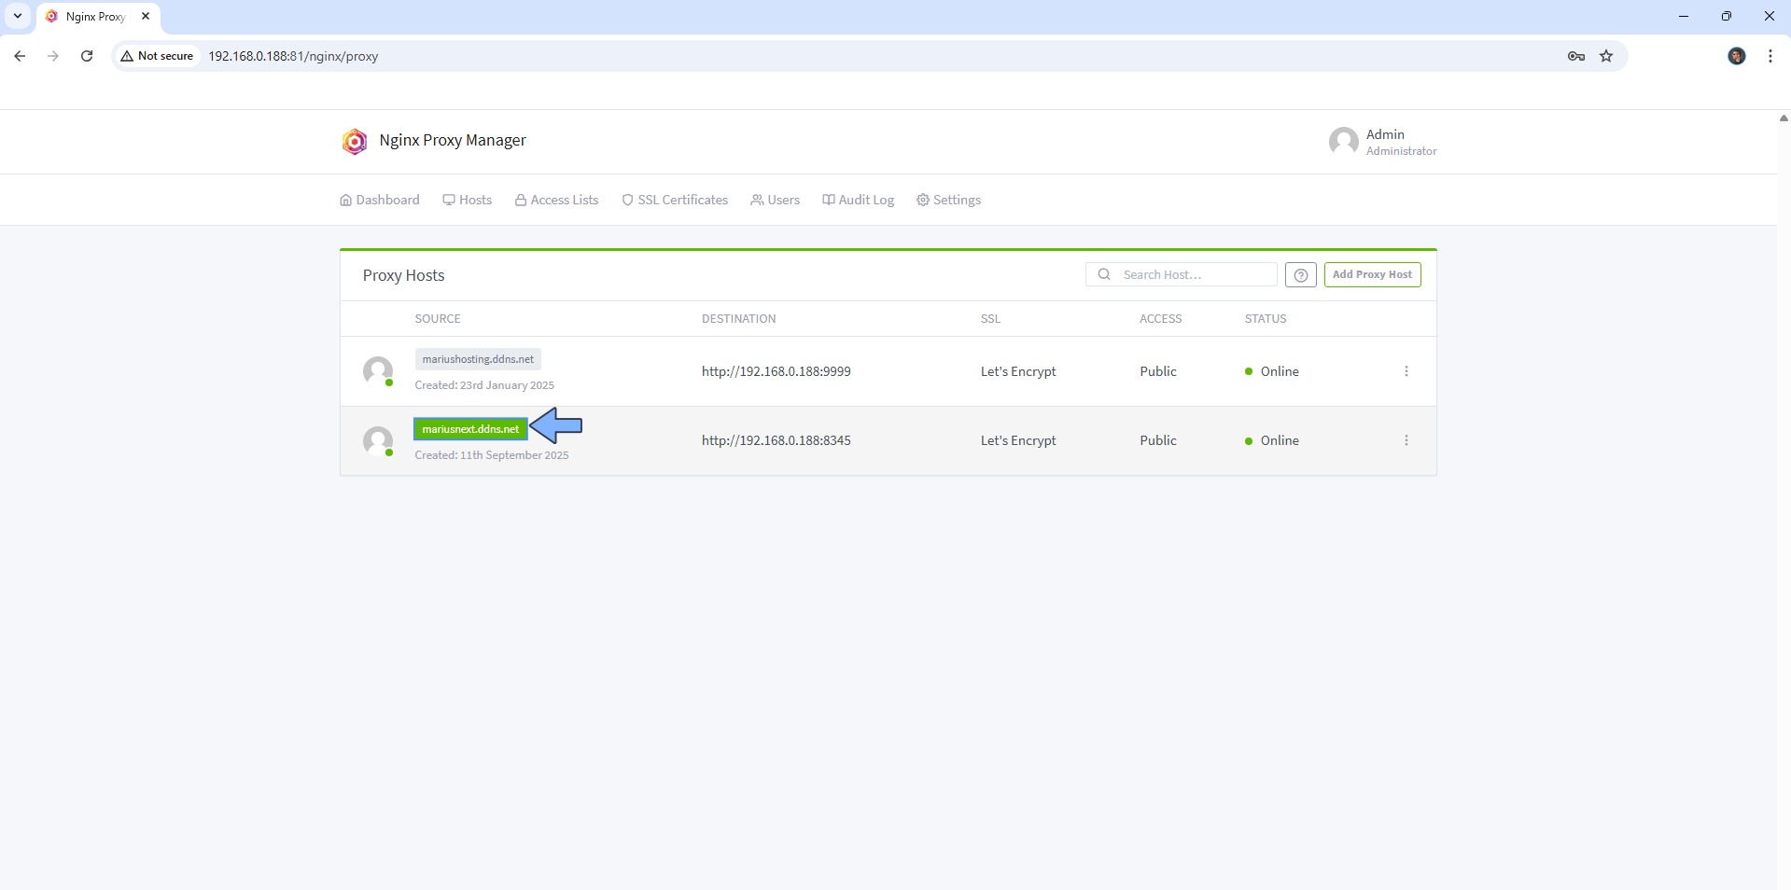Click the browser forward arrow

pyautogui.click(x=53, y=56)
